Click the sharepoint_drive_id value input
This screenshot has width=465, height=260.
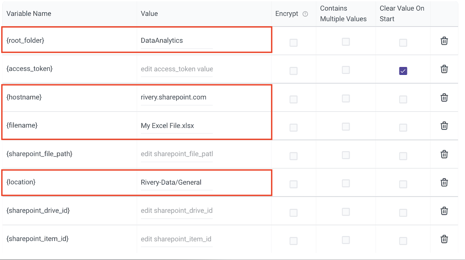pos(177,211)
